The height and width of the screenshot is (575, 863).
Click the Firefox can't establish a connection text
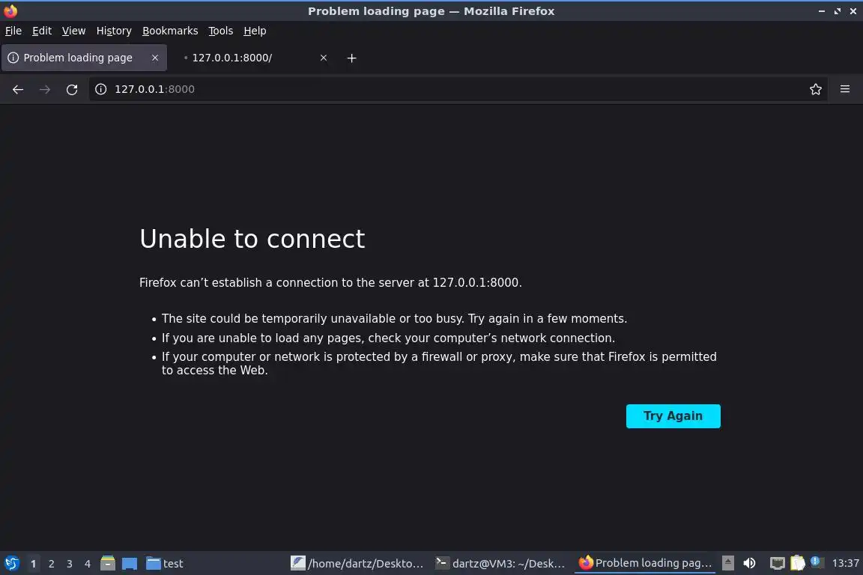[330, 283]
